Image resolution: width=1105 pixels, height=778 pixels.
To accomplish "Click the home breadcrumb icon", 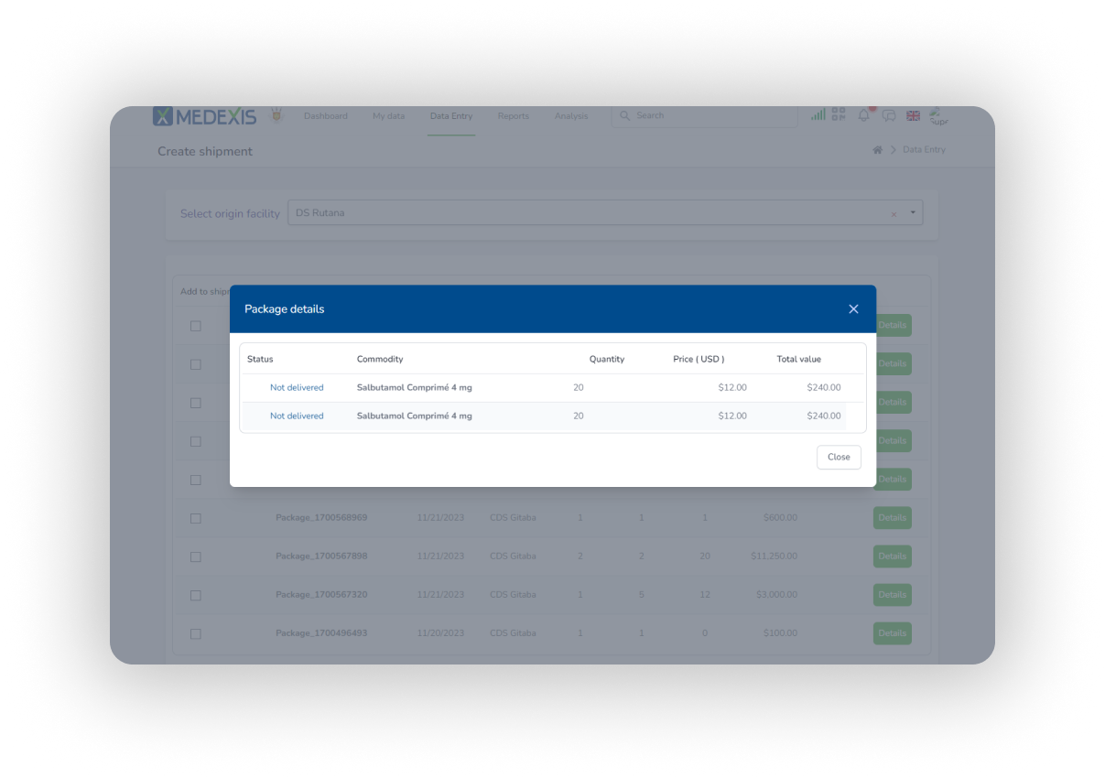I will tap(877, 150).
